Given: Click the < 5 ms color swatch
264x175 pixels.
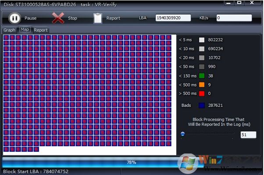Looking at the screenshot, I should click(x=202, y=40).
